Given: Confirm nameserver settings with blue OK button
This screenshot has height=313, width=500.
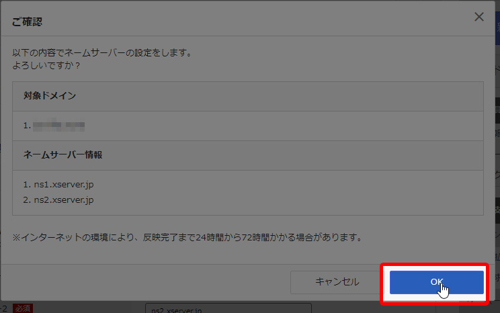Looking at the screenshot, I should click(x=437, y=282).
